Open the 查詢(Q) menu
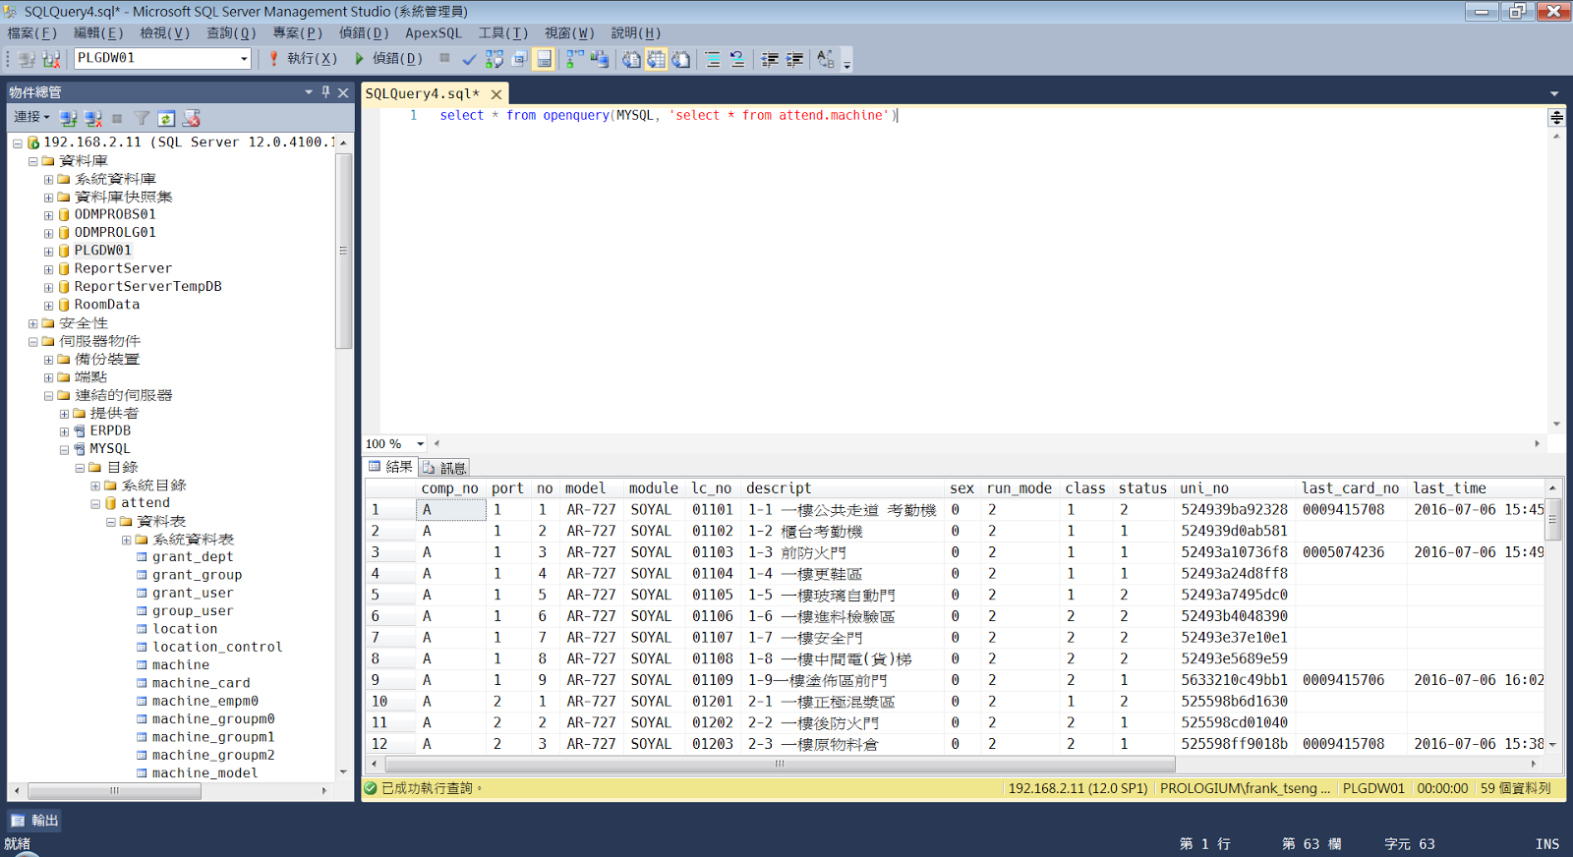 (x=230, y=32)
